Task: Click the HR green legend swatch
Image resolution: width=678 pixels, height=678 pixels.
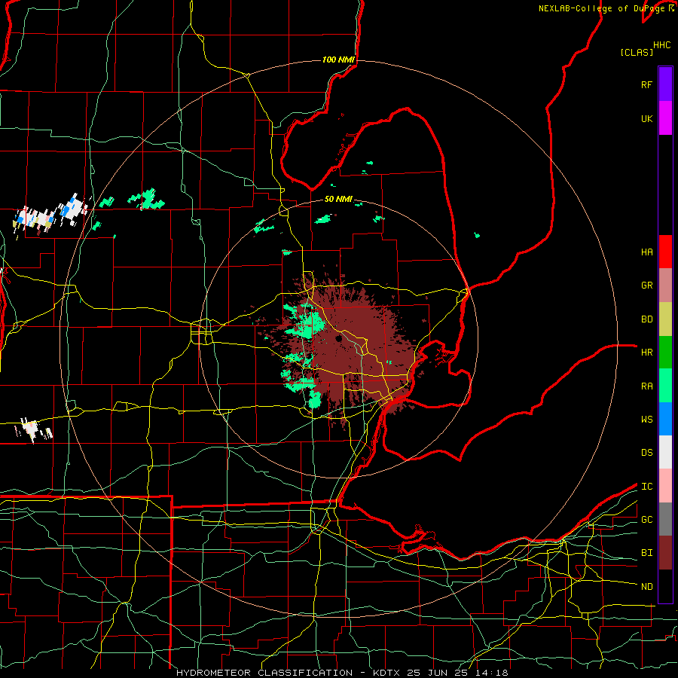Action: (665, 352)
